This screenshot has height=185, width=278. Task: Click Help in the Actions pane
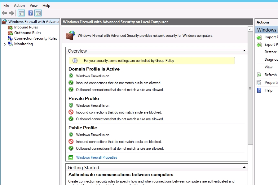pyautogui.click(x=268, y=90)
